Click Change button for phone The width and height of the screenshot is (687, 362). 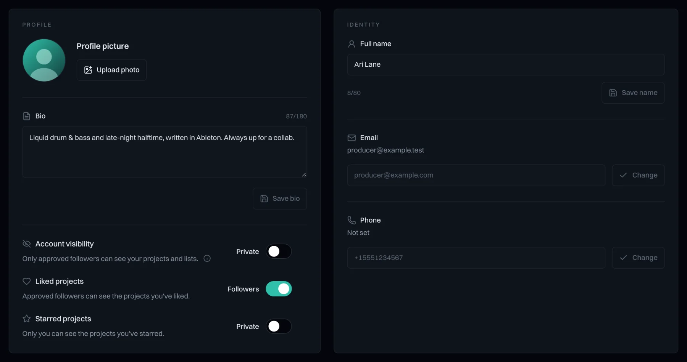(638, 258)
